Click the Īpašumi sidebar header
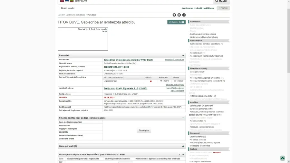Viewport: 290px width, 163px height. (208, 149)
